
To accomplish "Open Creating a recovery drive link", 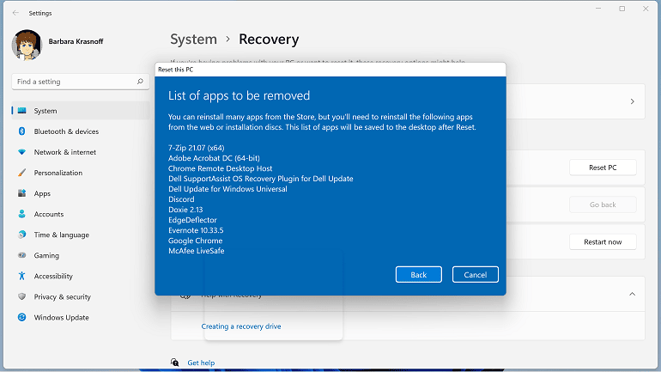I will coord(241,326).
